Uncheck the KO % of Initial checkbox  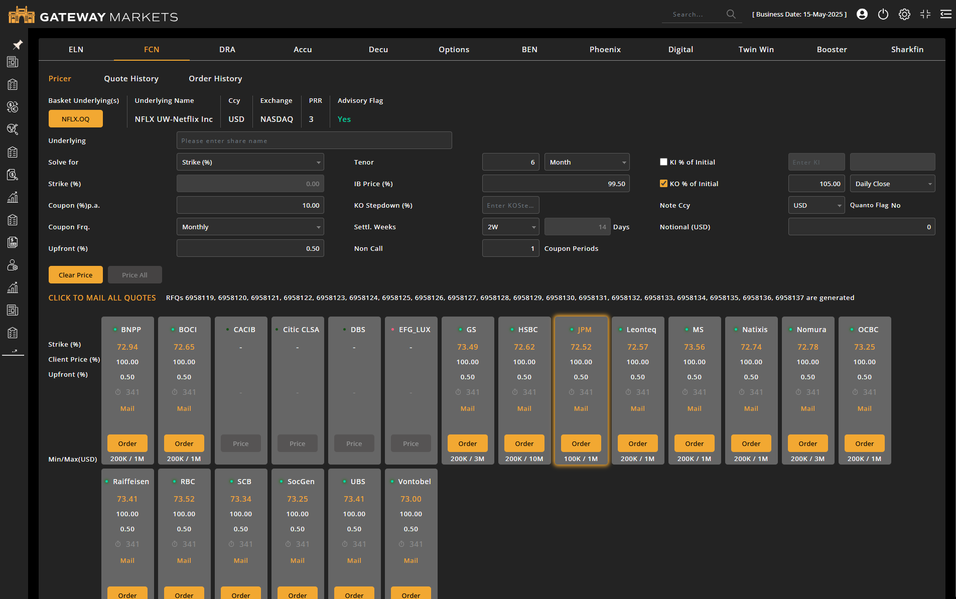(663, 184)
